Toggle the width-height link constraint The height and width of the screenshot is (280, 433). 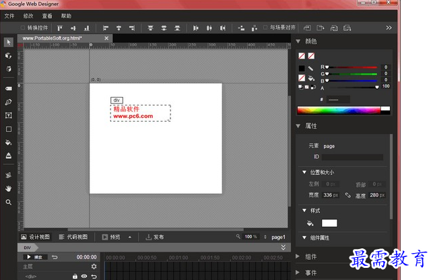click(x=347, y=195)
